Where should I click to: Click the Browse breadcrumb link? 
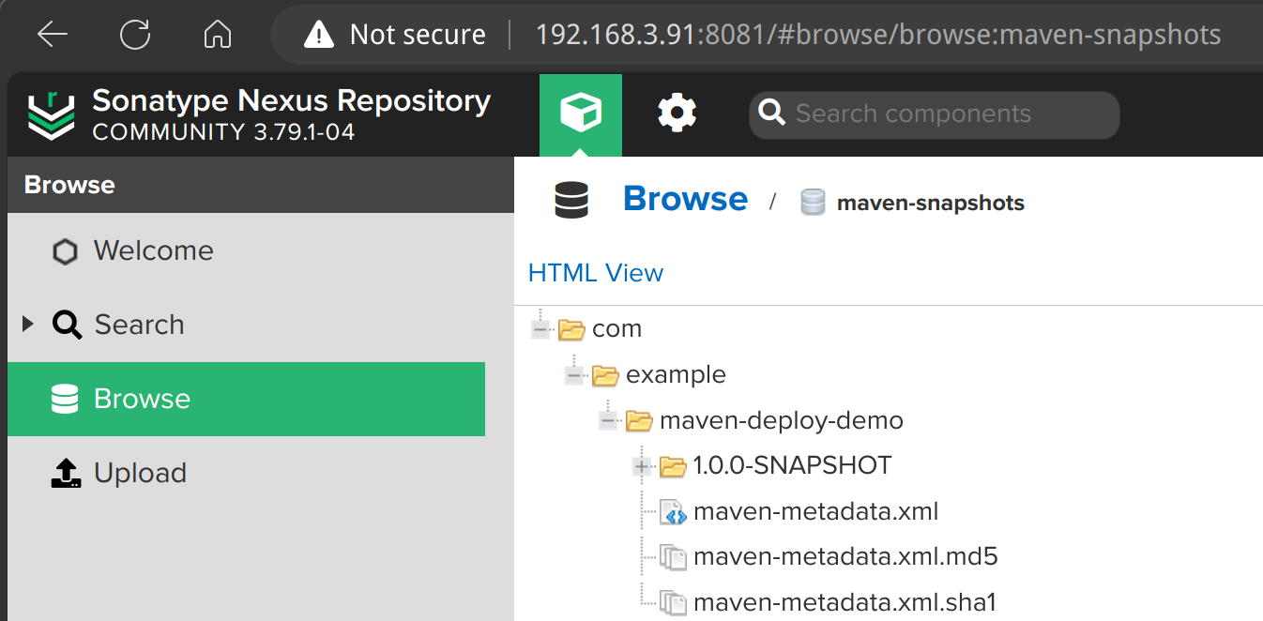[x=685, y=199]
